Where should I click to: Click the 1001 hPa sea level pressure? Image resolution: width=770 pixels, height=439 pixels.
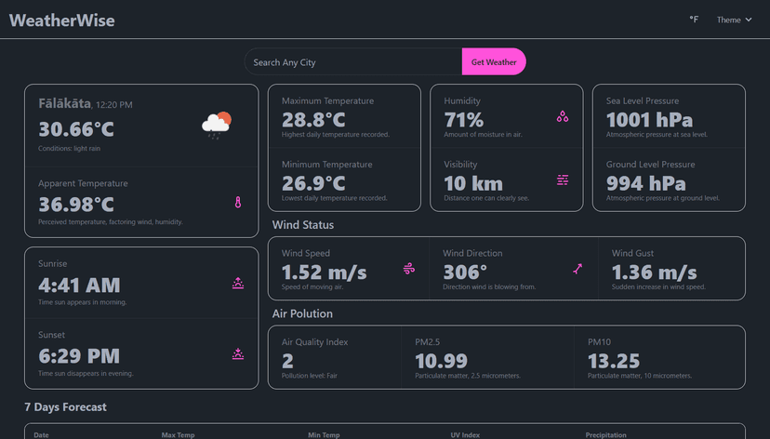tap(649, 120)
